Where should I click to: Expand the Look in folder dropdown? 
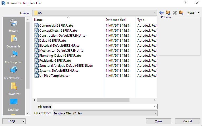[155, 13]
